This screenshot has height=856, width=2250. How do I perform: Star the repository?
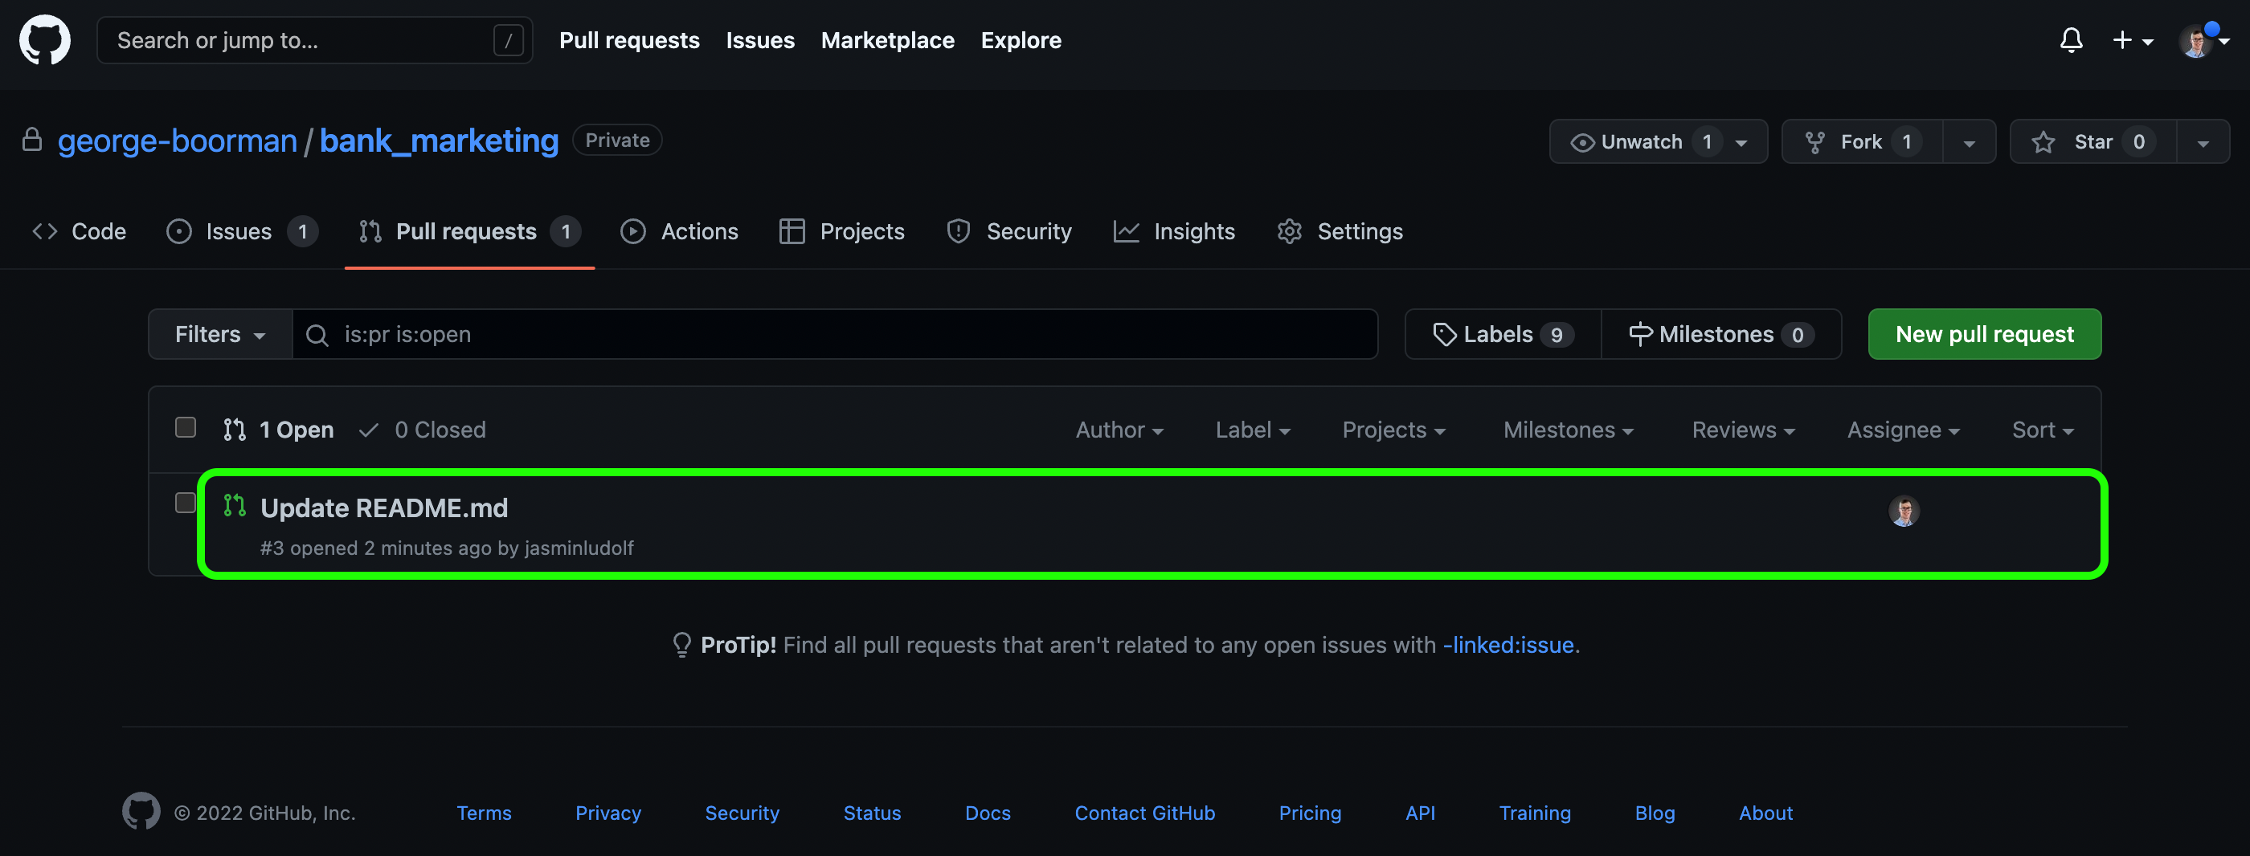2092,141
